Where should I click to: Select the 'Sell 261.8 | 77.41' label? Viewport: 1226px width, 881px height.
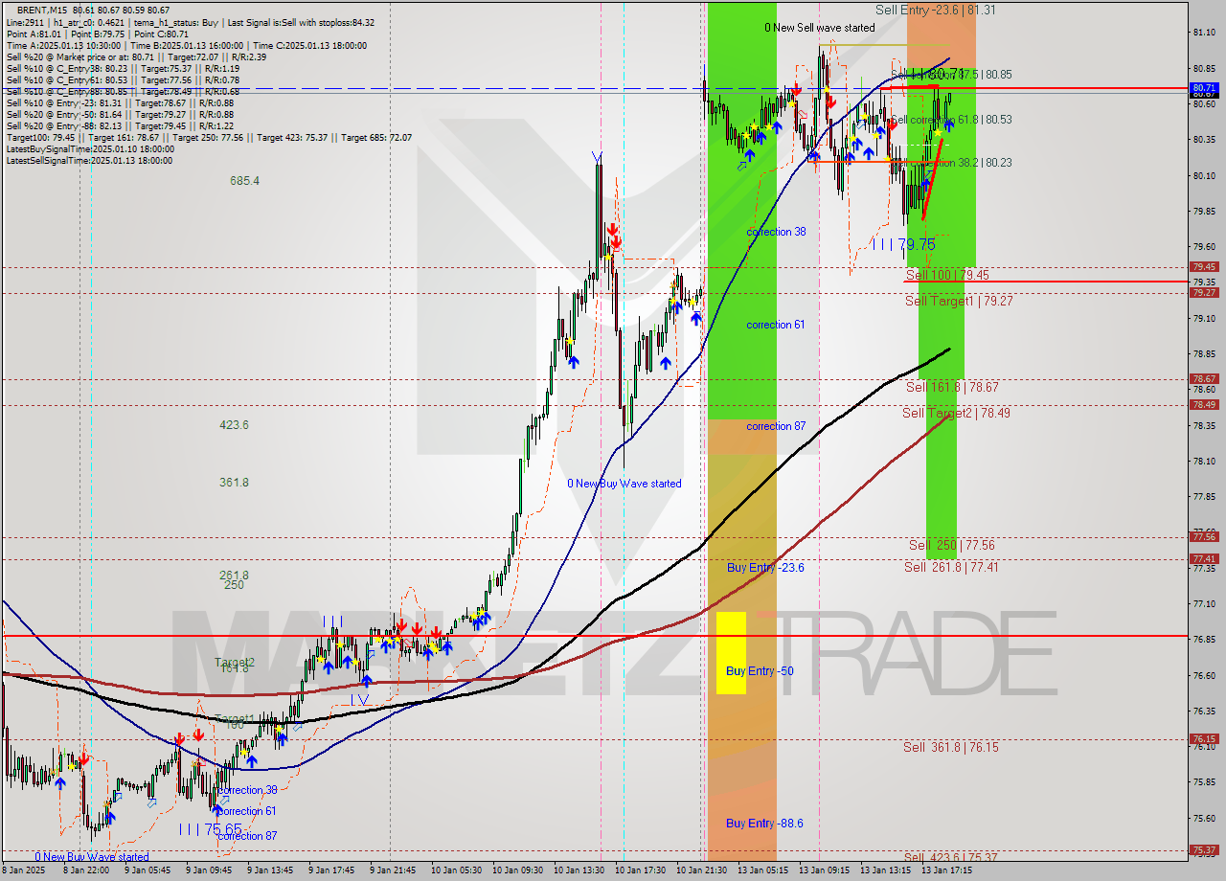(x=951, y=567)
